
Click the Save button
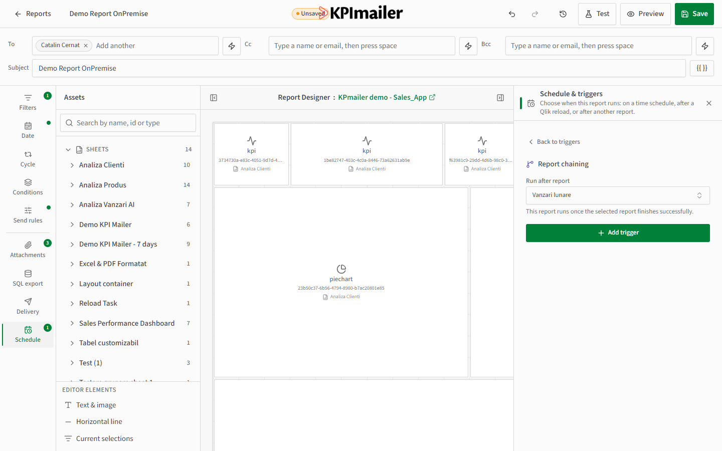pos(694,14)
